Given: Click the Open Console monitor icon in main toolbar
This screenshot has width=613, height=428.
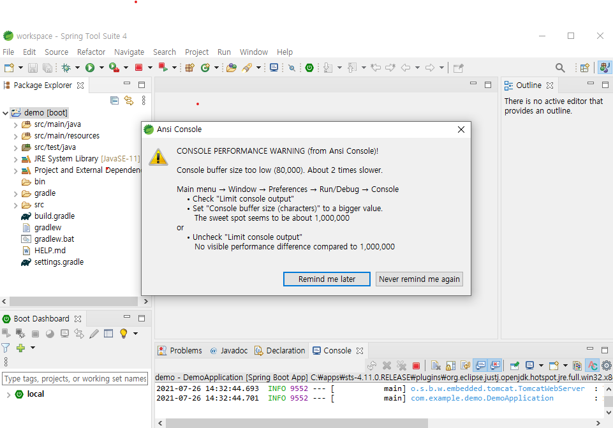Looking at the screenshot, I should click(274, 68).
